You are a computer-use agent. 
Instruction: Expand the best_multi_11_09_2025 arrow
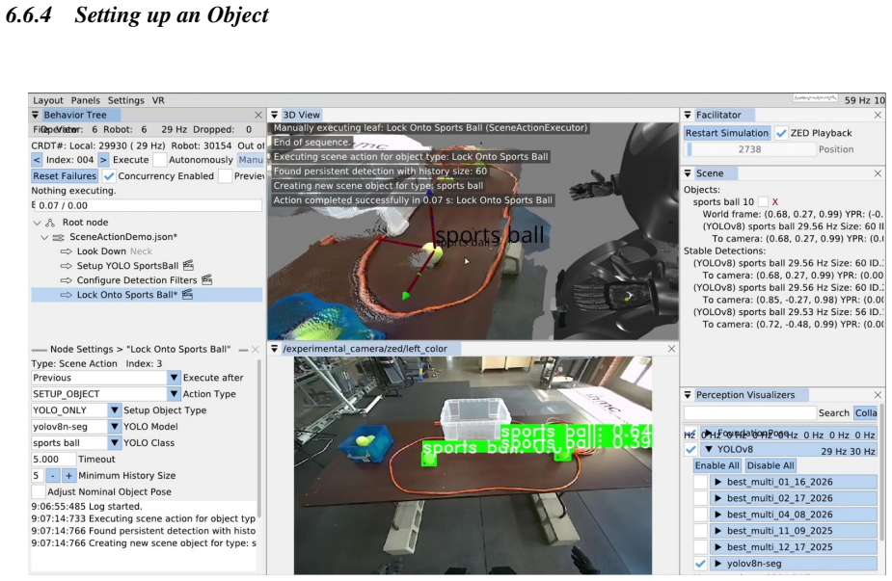click(717, 531)
